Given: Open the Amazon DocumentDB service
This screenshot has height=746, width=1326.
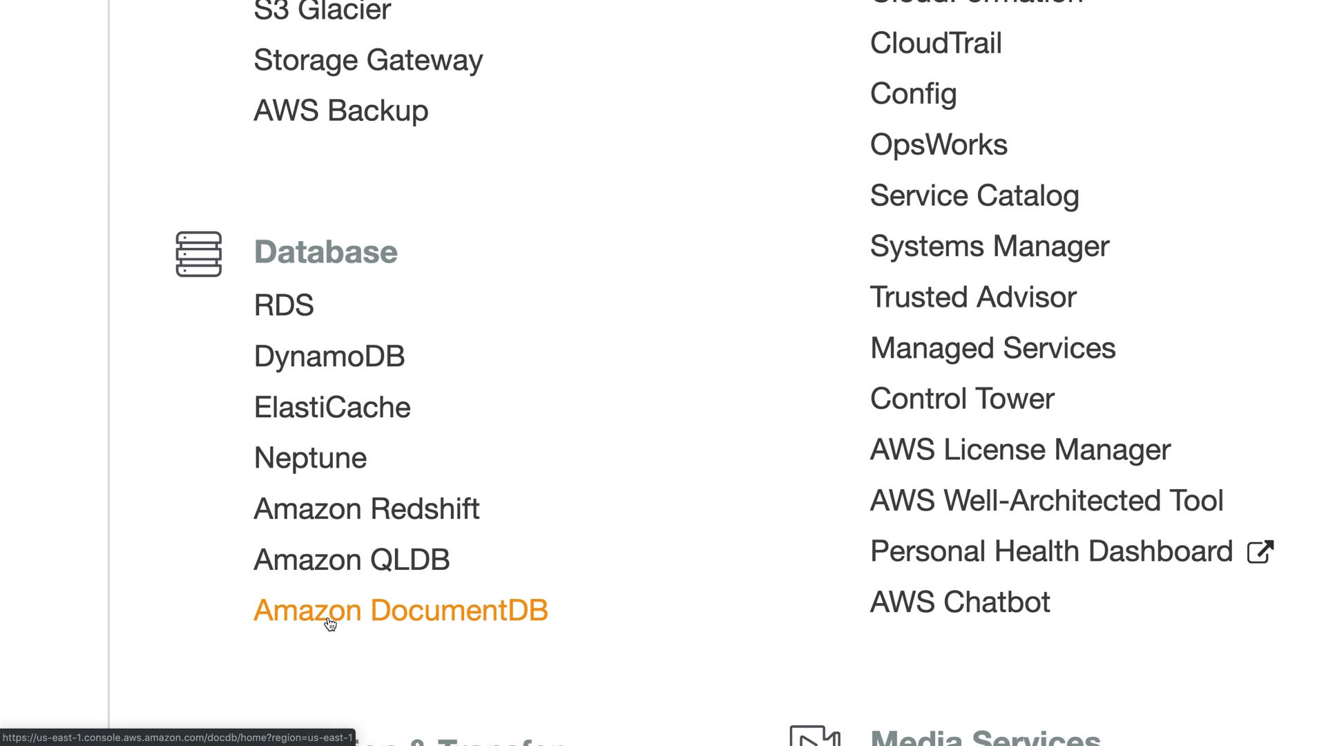Looking at the screenshot, I should [x=401, y=611].
